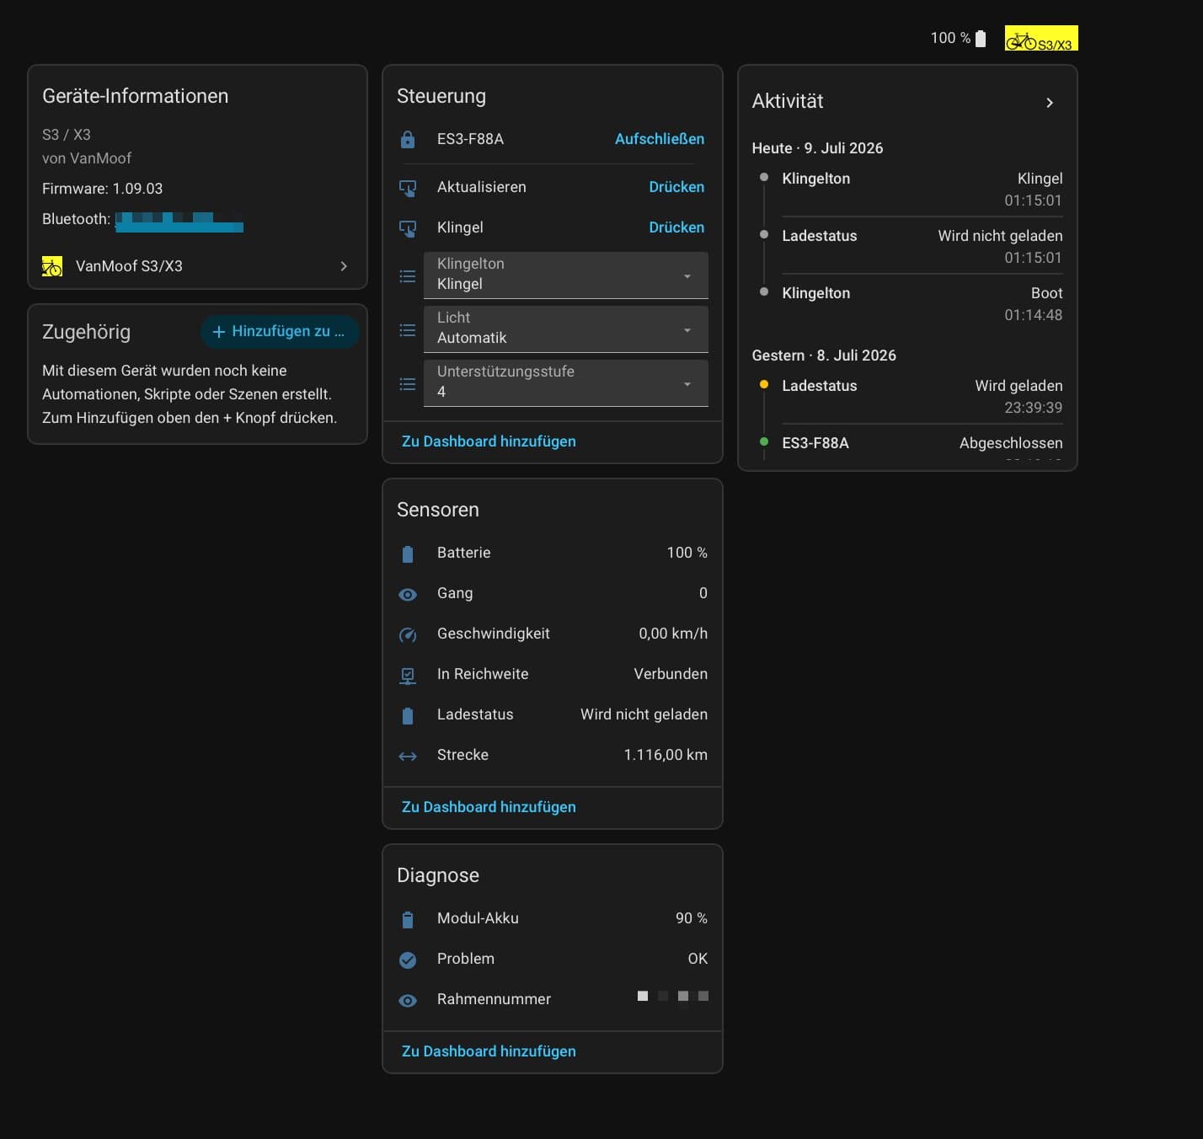
Task: Click Zu Dashboard hinzufügen under Diagnose
Action: [489, 1051]
